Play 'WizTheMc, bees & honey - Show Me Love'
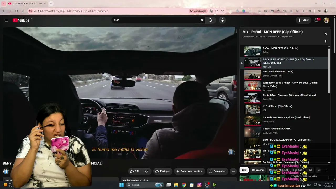 click(253, 86)
